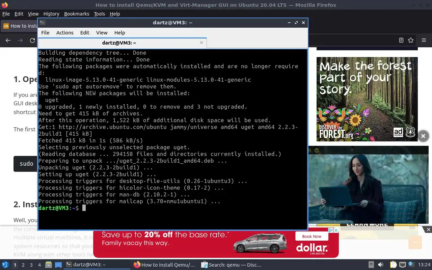Open Firefox Tools menu
The image size is (432, 270).
point(100,14)
